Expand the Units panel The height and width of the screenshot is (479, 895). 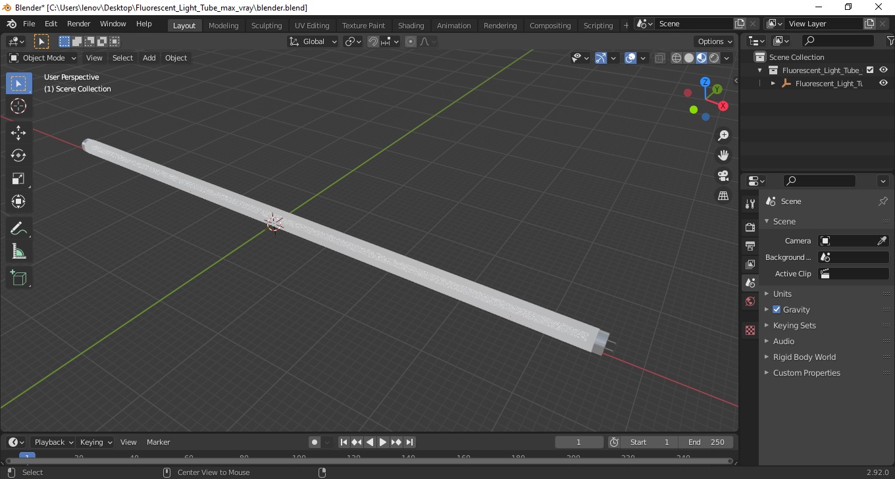pyautogui.click(x=782, y=293)
